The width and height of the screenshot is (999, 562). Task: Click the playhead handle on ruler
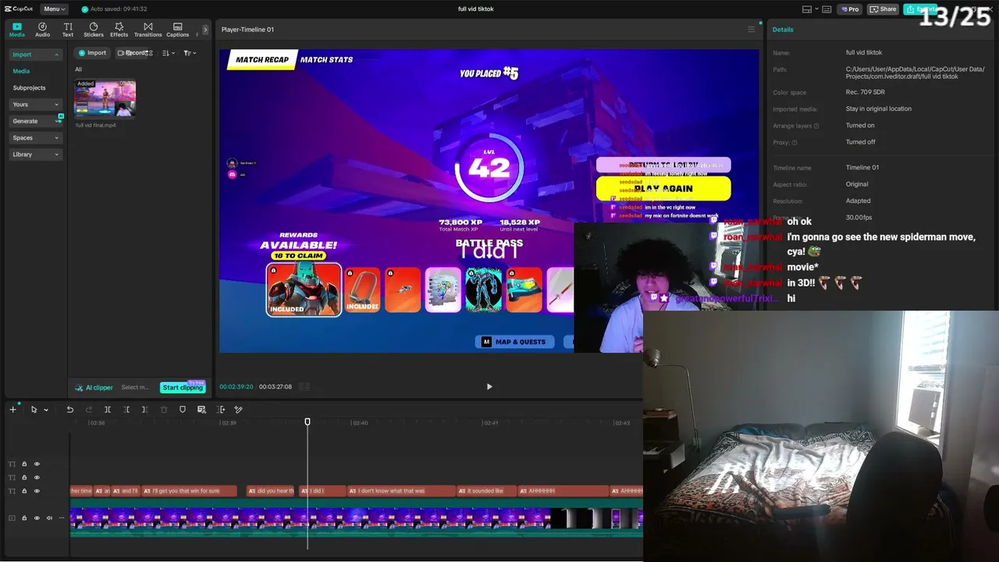pos(308,421)
